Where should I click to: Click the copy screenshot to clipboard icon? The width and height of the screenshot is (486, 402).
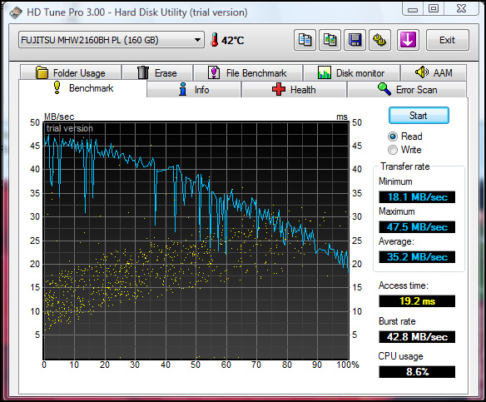330,40
